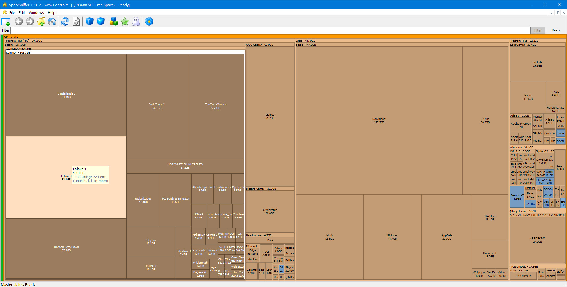Click the Go Forward arrow

[30, 22]
